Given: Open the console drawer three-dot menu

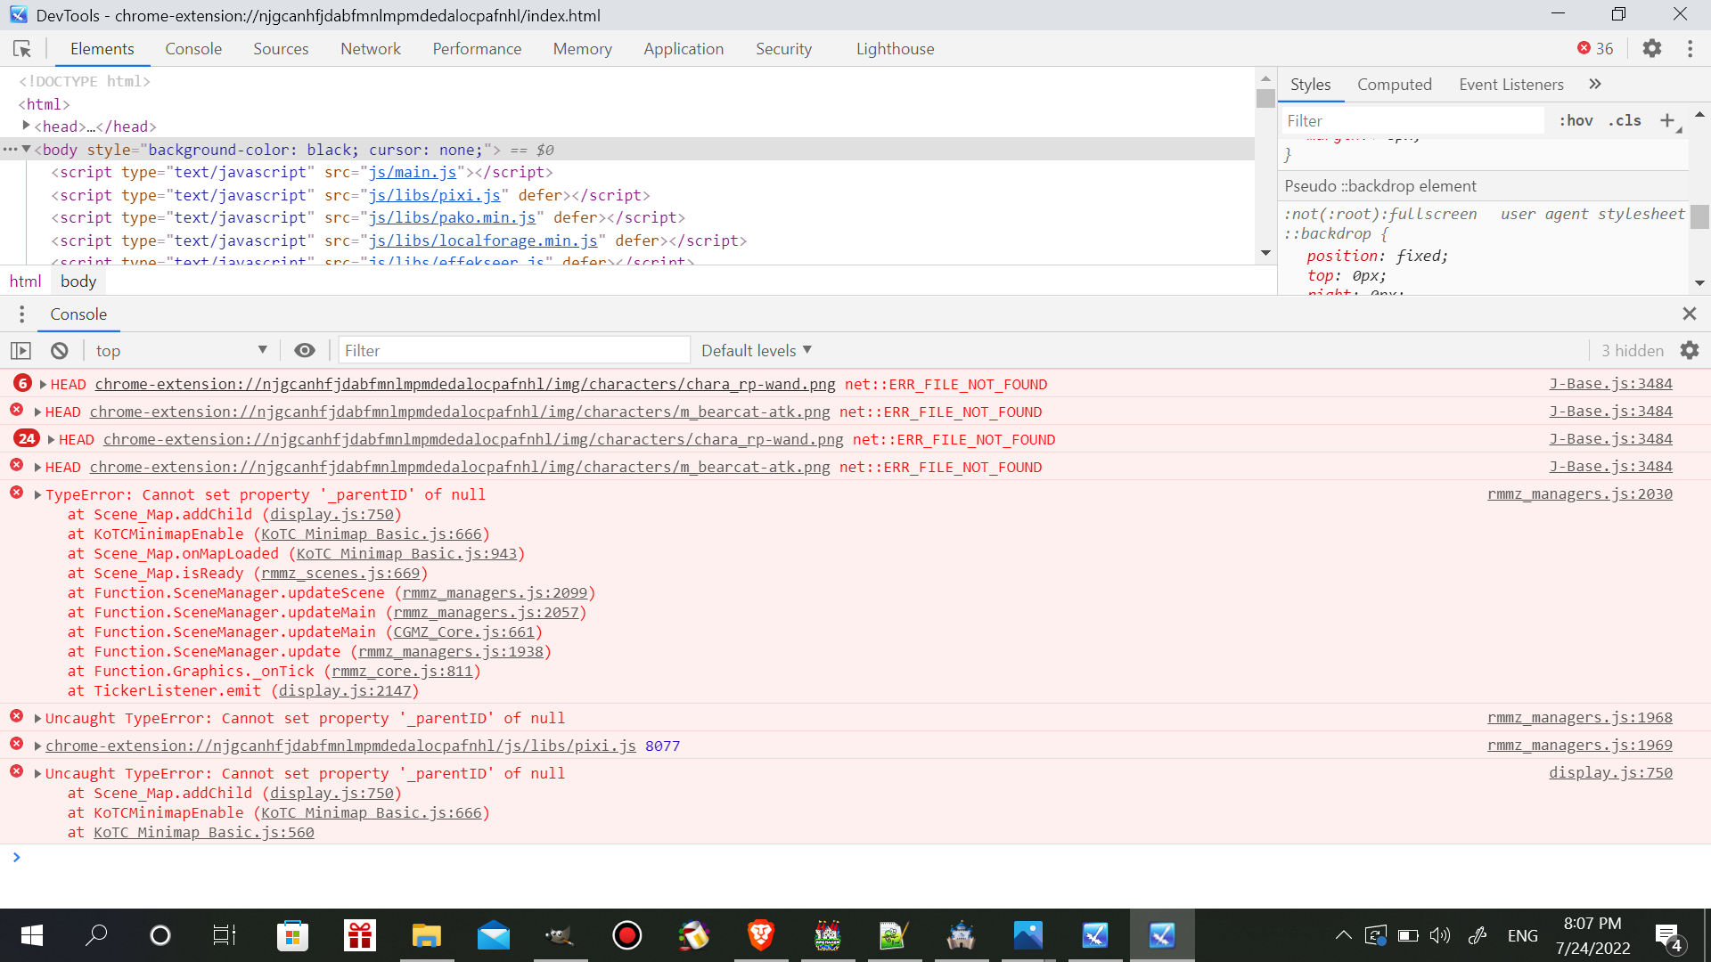Looking at the screenshot, I should 22,314.
